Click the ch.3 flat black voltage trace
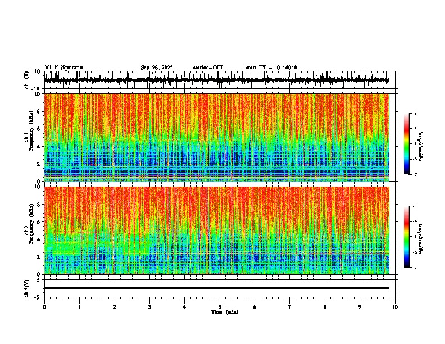Viewport: 445px width, 344px height. pos(216,288)
